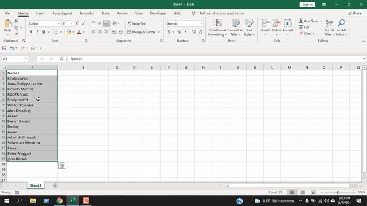Click the Format cells icon
367x206 pixels.
[x=288, y=23]
